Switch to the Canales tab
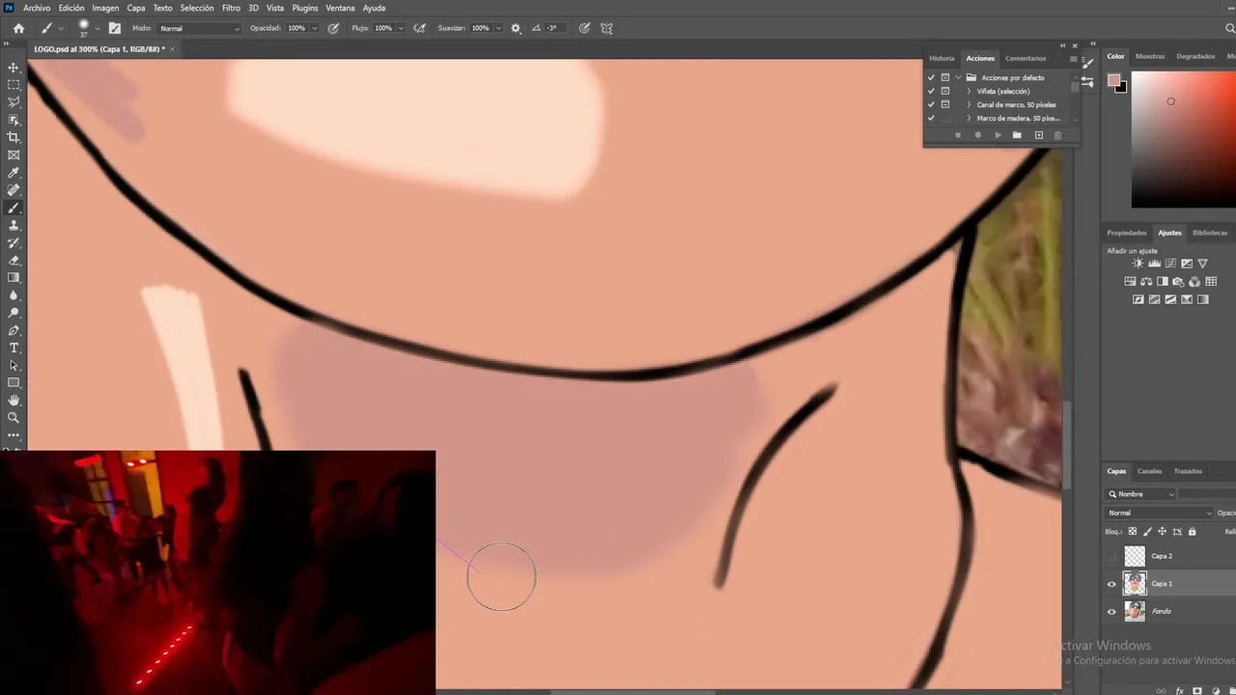The image size is (1236, 695). coord(1149,471)
